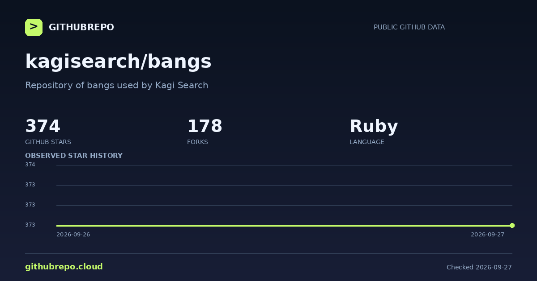537x281 pixels.
Task: Click the PUBLIC GITHUB DATA label
Action: click(409, 27)
